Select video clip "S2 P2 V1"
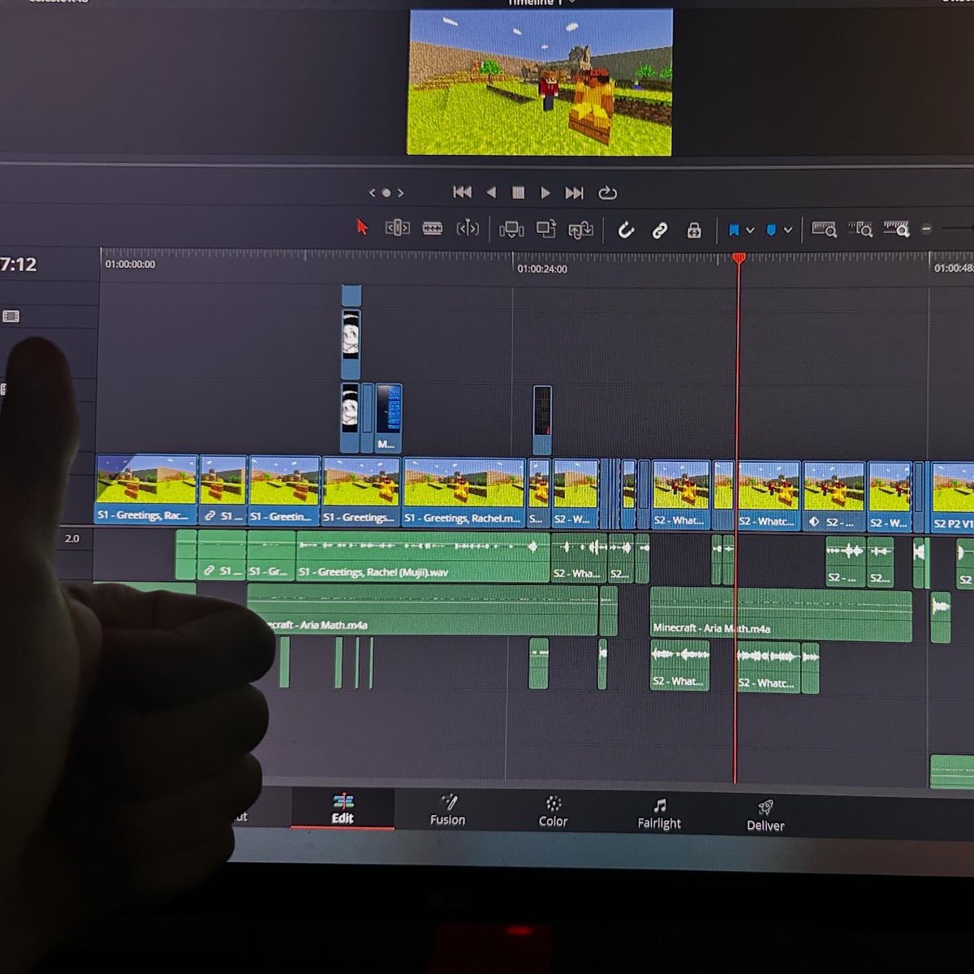The image size is (974, 974). [952, 497]
